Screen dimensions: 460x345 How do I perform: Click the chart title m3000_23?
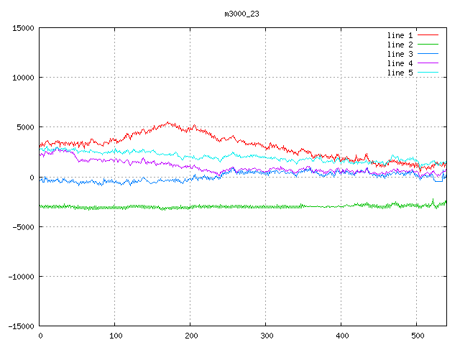pyautogui.click(x=241, y=14)
